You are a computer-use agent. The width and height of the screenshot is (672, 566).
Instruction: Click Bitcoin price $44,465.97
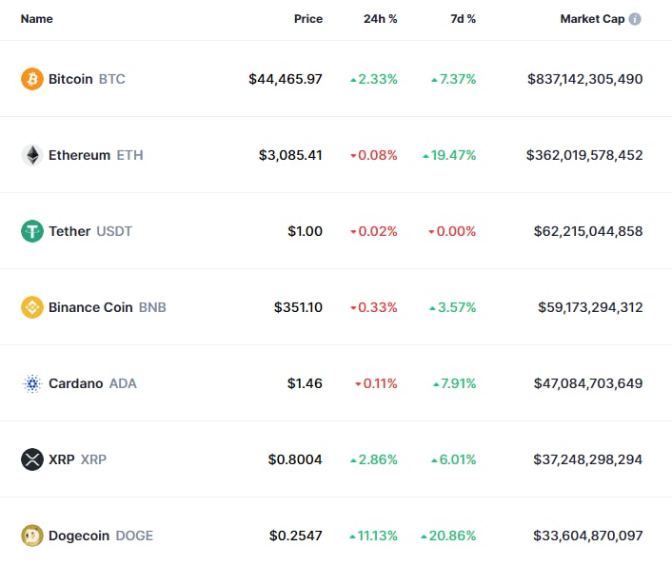[286, 79]
